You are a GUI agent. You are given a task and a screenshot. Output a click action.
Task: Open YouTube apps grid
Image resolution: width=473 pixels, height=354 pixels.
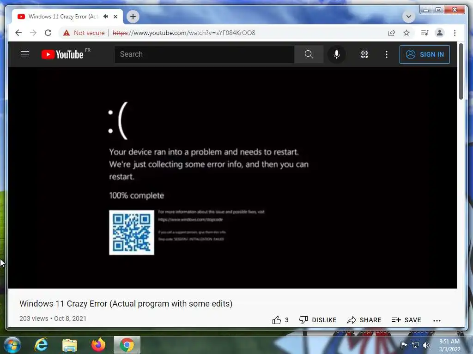tap(364, 54)
